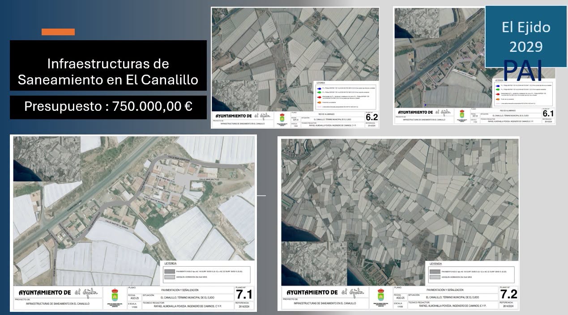Click the 'LEYENDA' heading in plan 7.2

pyautogui.click(x=436, y=264)
